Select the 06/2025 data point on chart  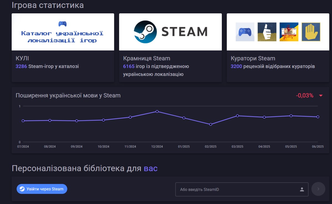[318, 117]
